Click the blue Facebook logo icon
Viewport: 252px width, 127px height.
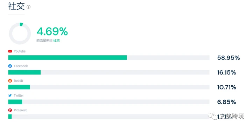10,66
